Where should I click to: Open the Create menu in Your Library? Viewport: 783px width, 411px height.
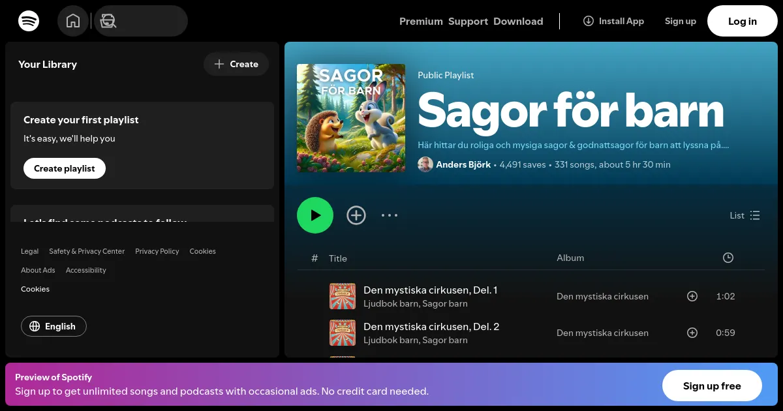(x=236, y=64)
